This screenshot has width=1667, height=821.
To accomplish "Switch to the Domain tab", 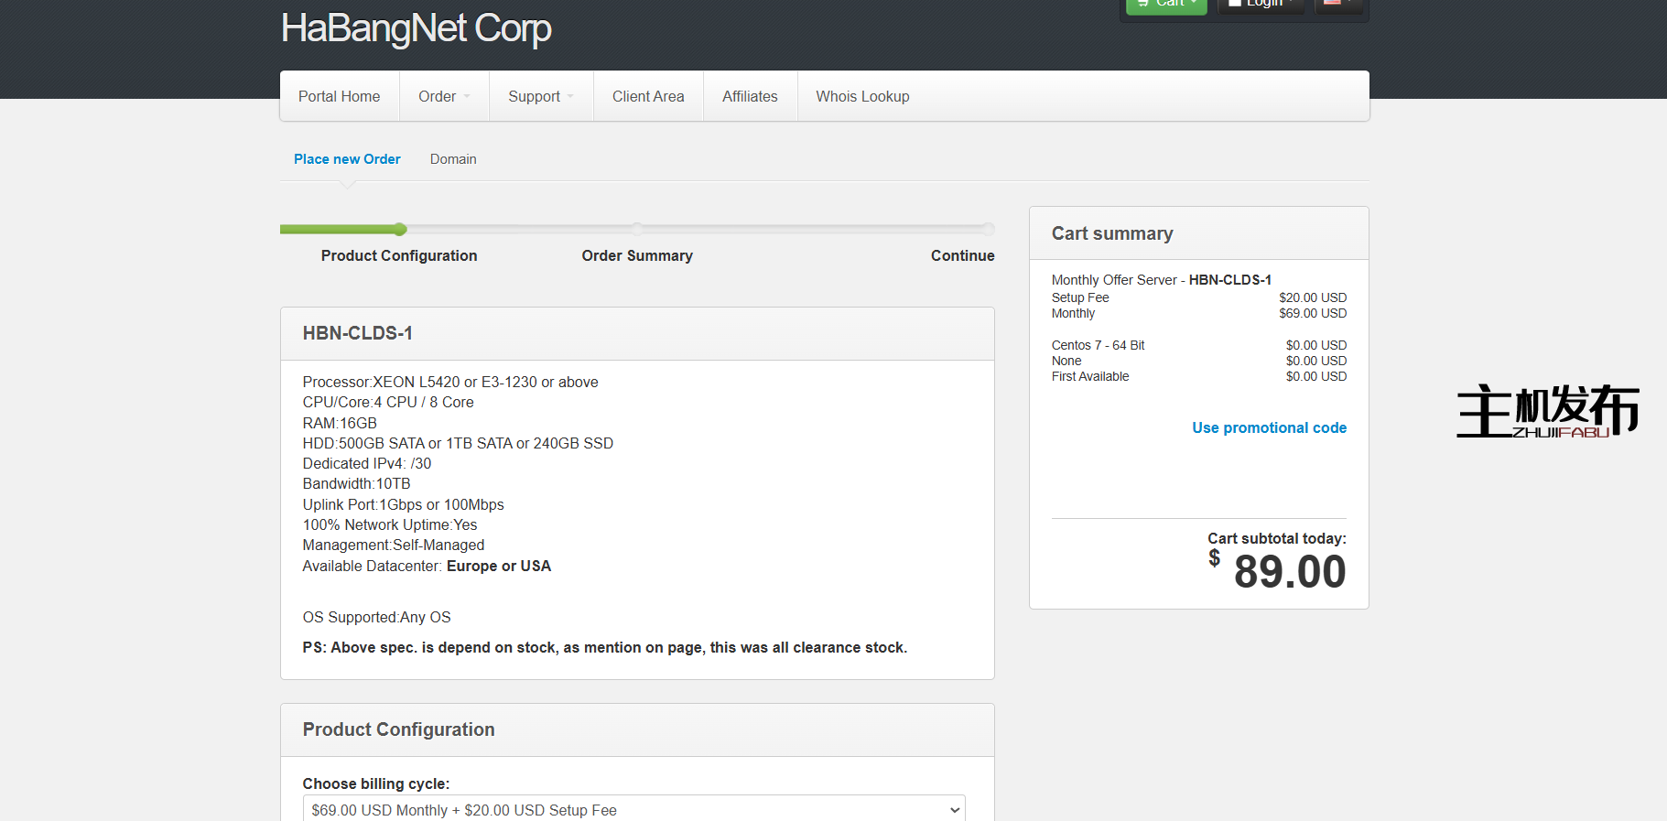I will [x=453, y=159].
